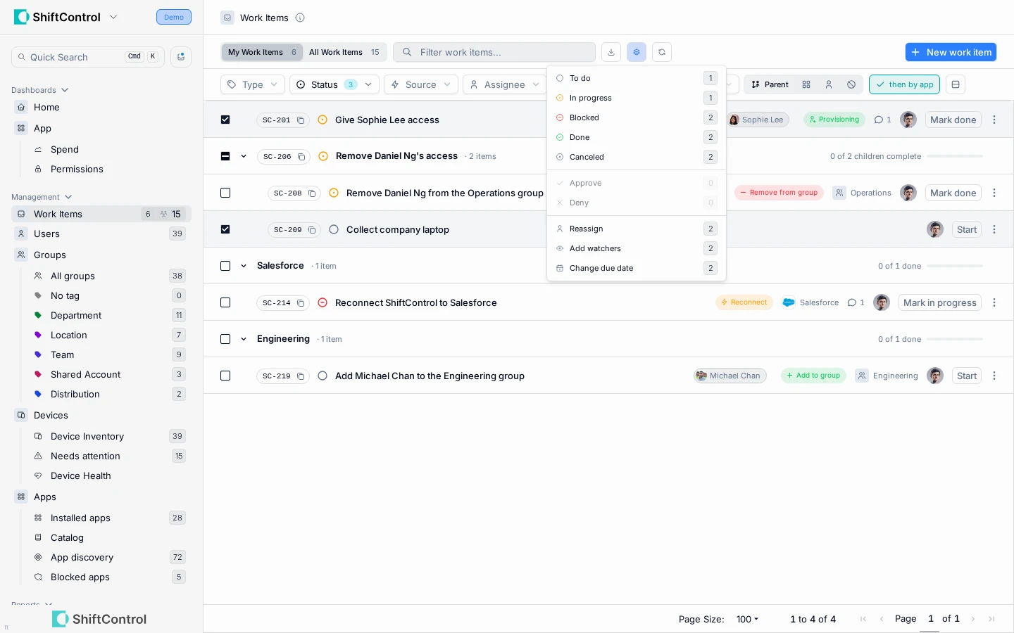The width and height of the screenshot is (1014, 633).
Task: Open the Status filter dropdown
Action: pyautogui.click(x=334, y=84)
